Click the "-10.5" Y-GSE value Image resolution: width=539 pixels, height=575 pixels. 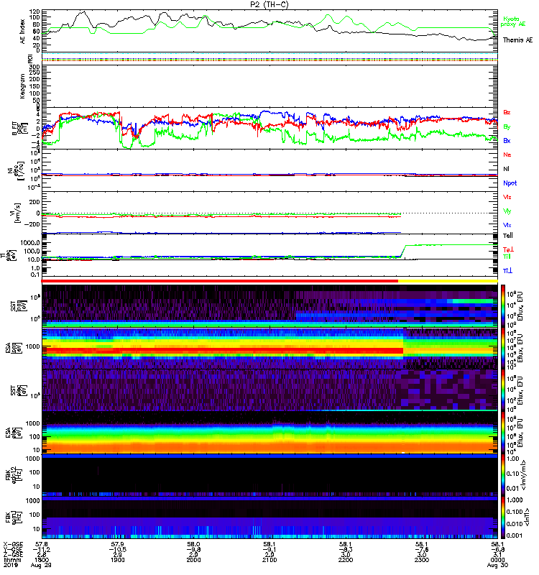(x=117, y=550)
